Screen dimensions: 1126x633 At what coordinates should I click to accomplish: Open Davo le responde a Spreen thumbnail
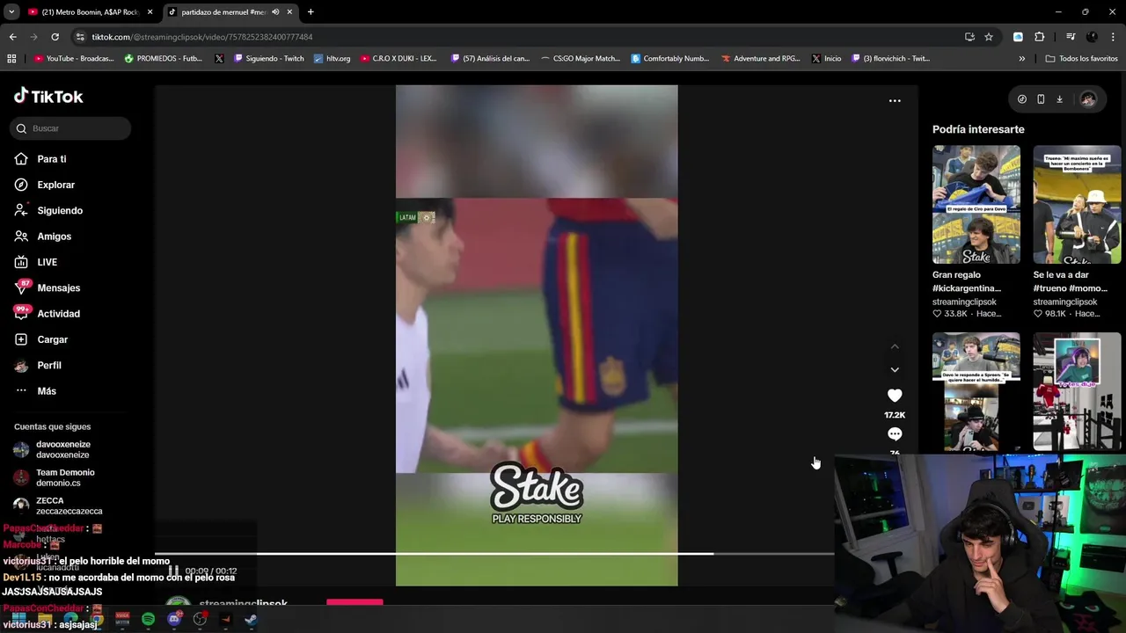click(x=976, y=391)
